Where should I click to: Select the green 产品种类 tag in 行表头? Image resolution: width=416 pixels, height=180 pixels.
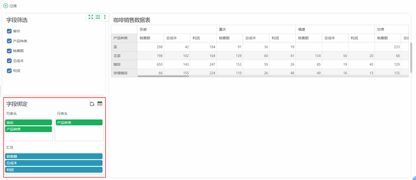(x=79, y=123)
